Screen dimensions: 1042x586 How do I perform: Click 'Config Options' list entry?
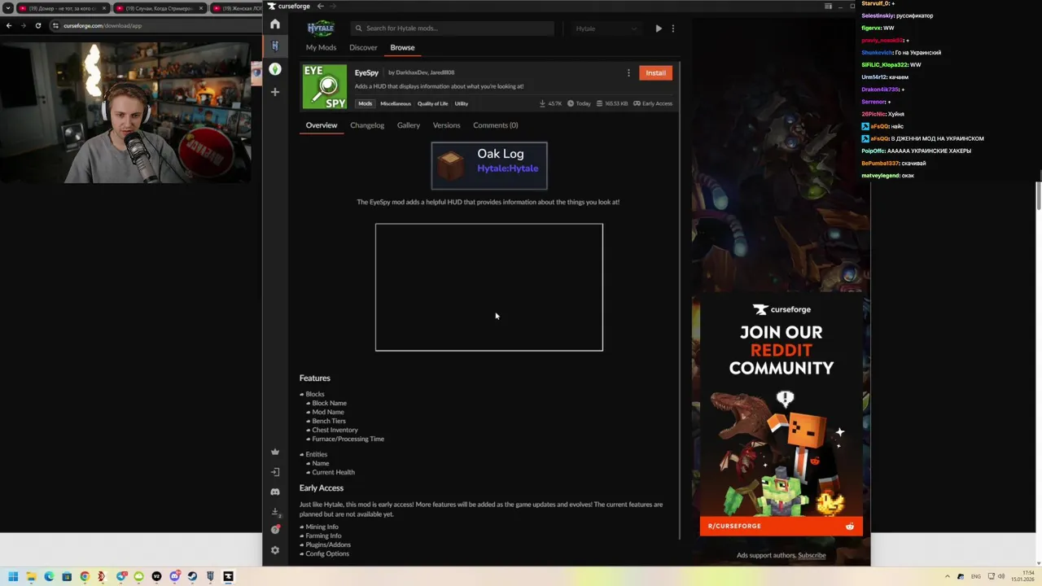pyautogui.click(x=327, y=553)
